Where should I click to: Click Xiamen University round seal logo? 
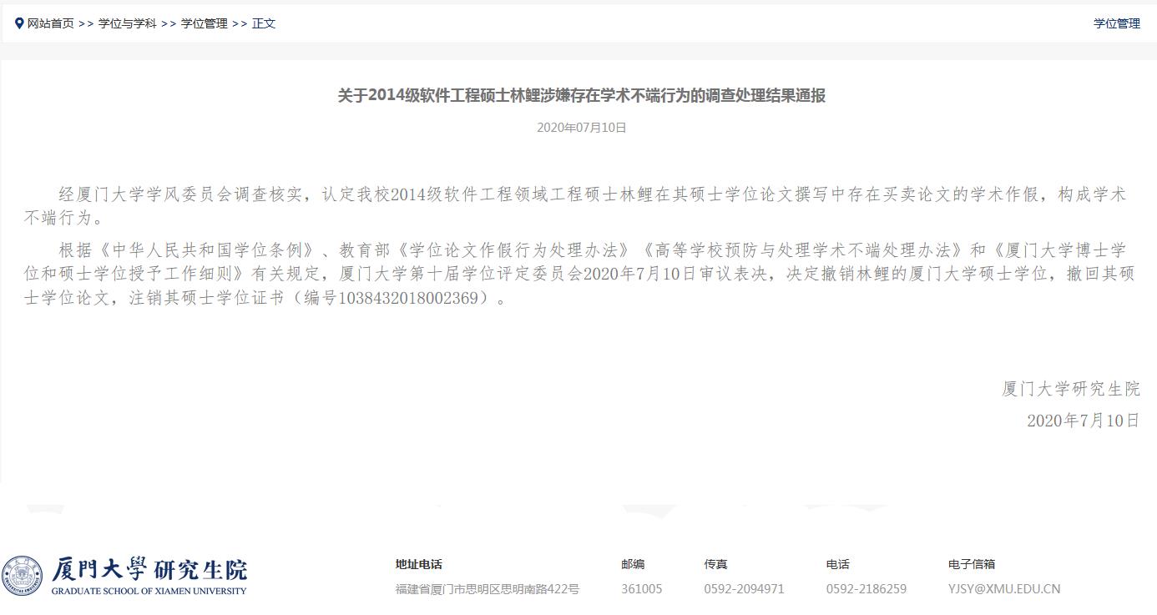tap(23, 577)
